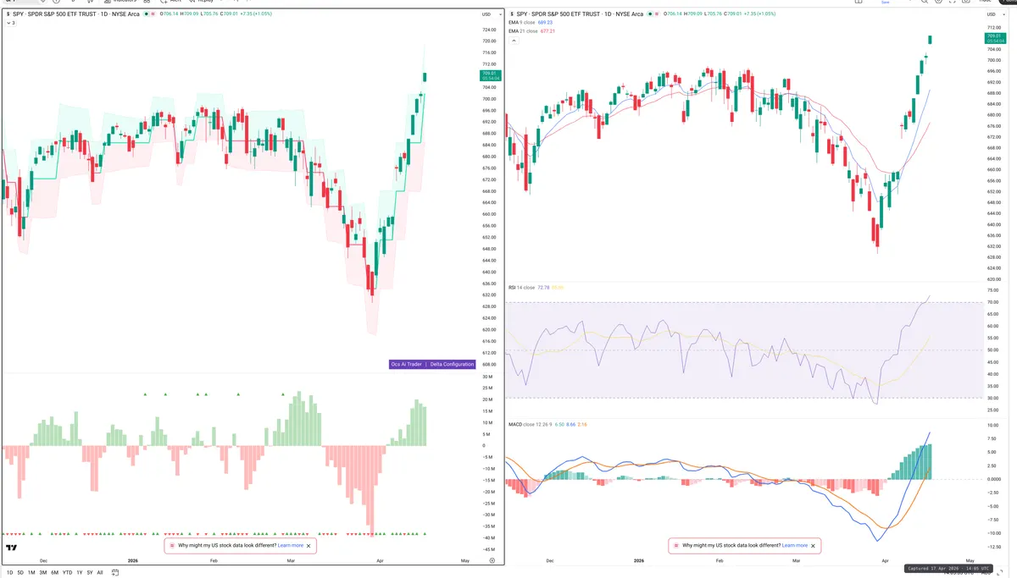Select the 1D date range
Image resolution: width=1017 pixels, height=578 pixels.
point(9,572)
